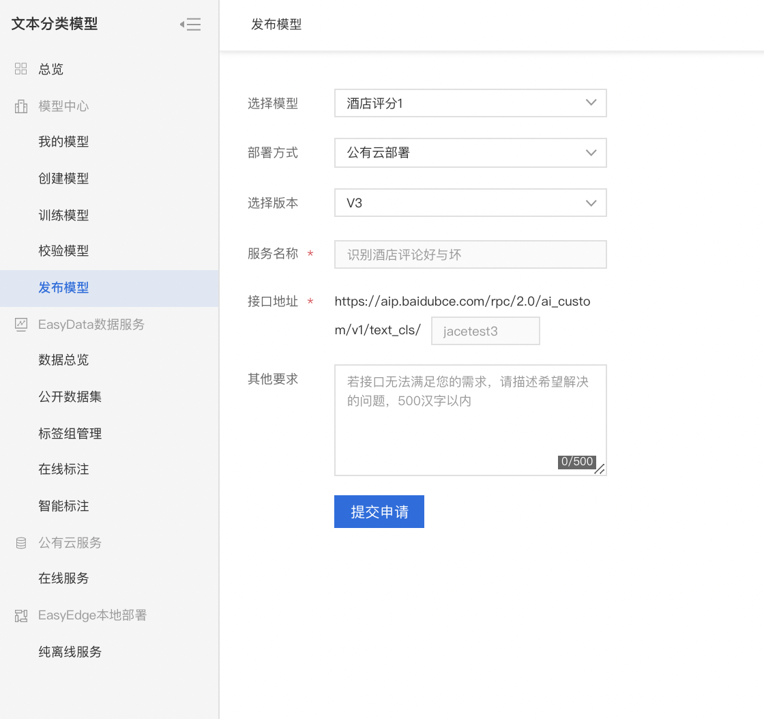Open the 选择版本 dropdown showing V3

pos(470,203)
